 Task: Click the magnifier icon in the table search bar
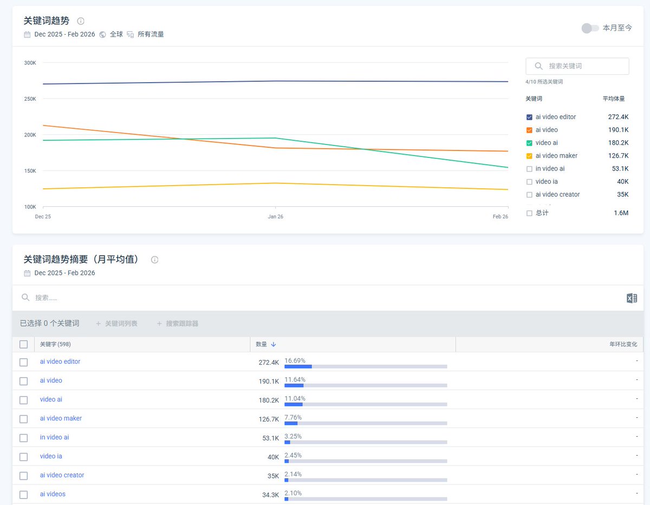(25, 297)
